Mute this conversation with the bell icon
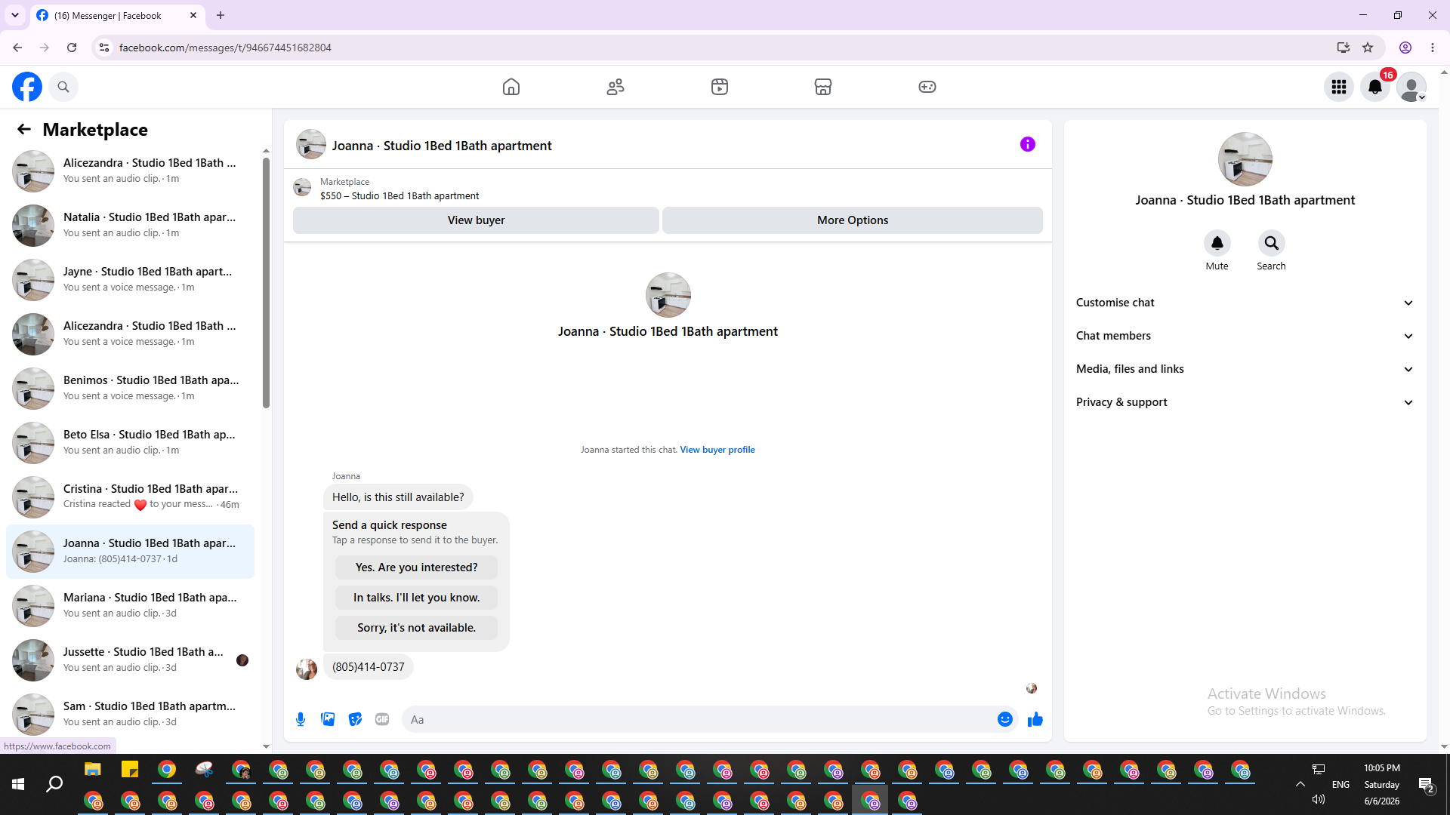This screenshot has width=1450, height=815. tap(1217, 243)
